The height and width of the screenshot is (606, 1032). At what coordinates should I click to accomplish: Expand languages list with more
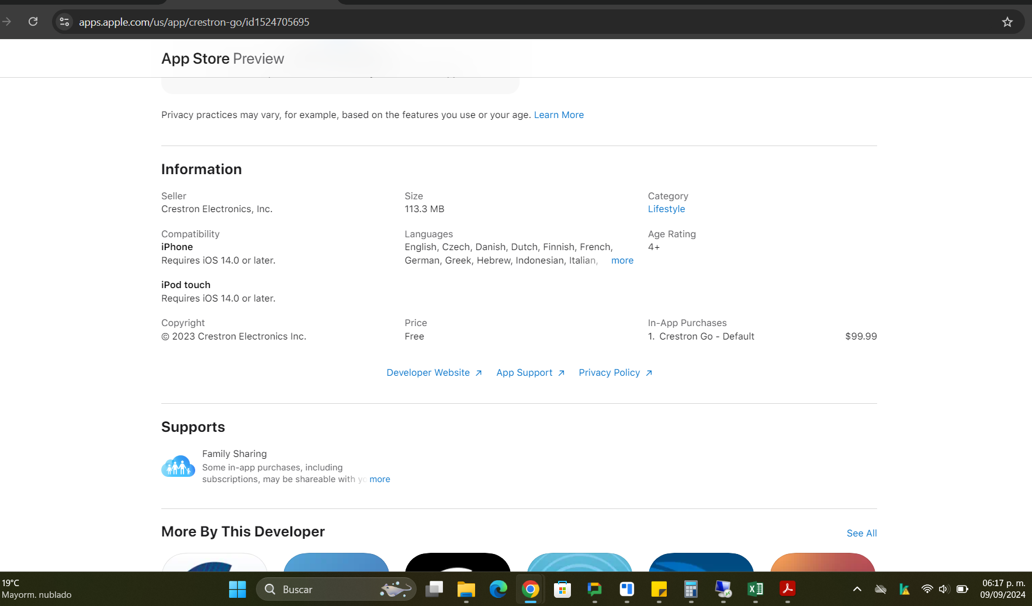click(x=622, y=261)
